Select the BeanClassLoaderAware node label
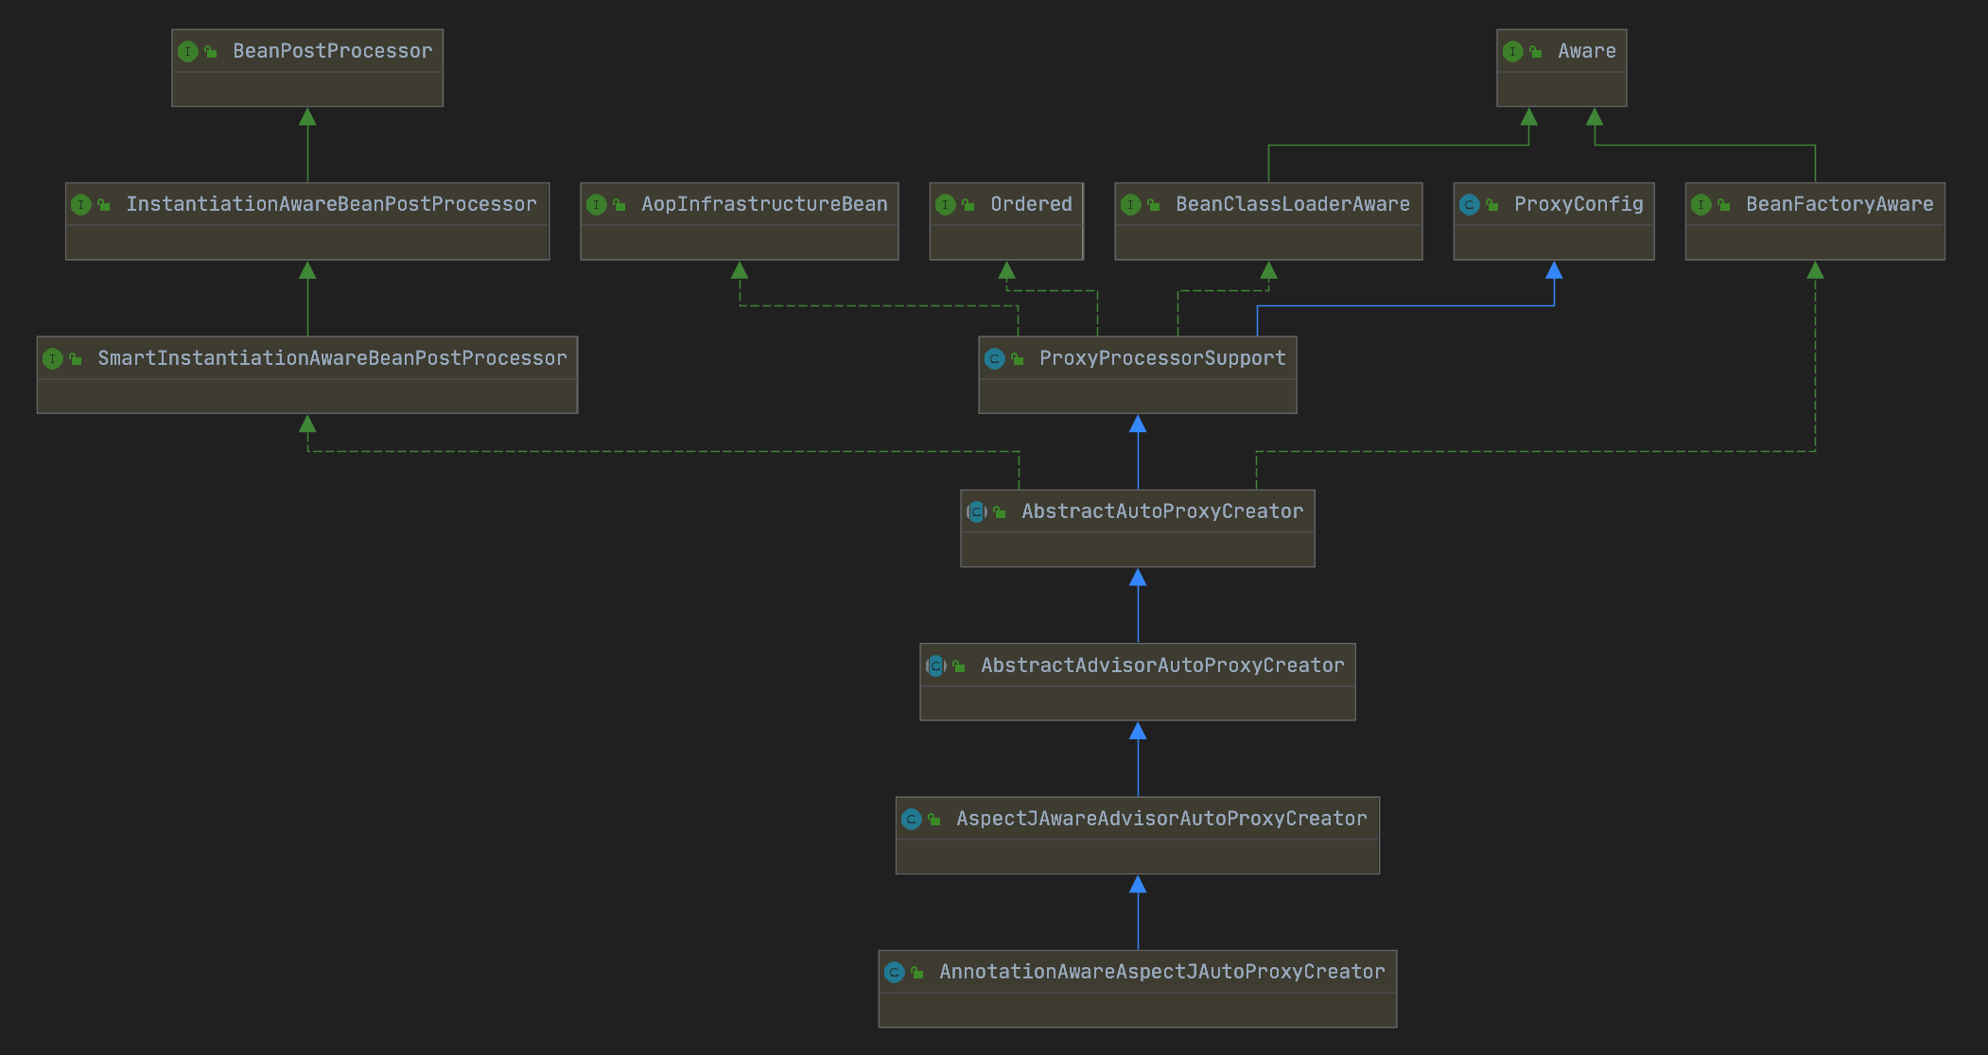The image size is (1988, 1055). [x=1292, y=204]
